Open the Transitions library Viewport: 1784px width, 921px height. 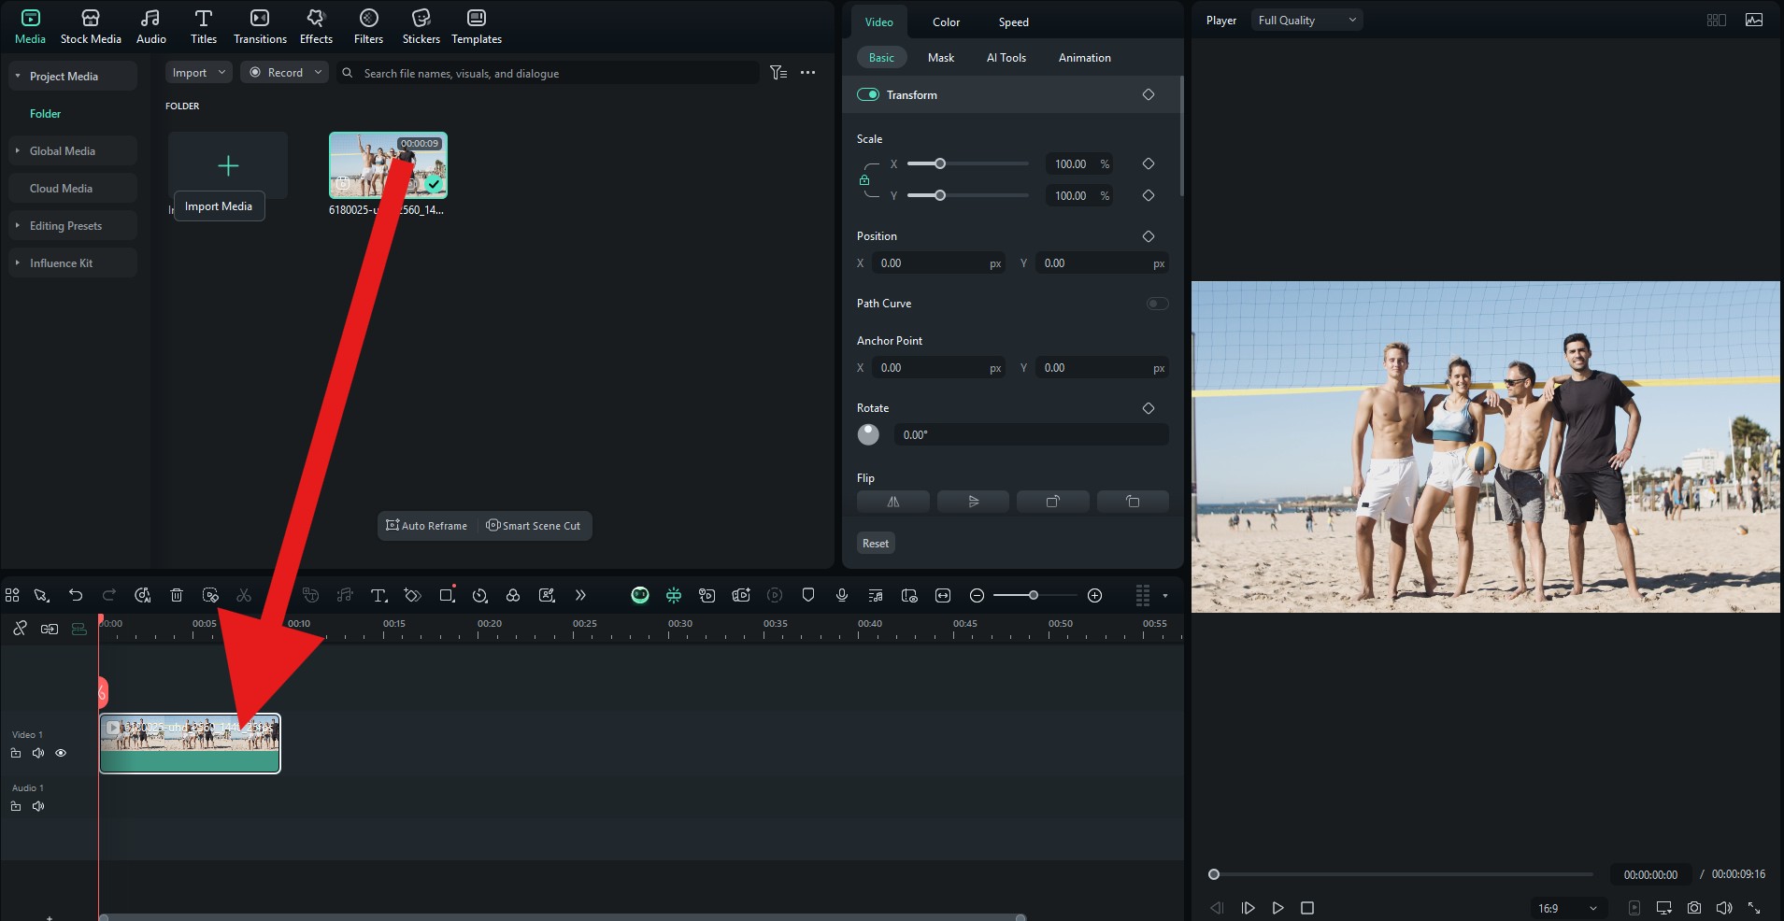(260, 26)
